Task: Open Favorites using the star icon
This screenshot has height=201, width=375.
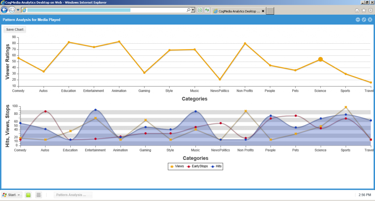Action: 364,10
